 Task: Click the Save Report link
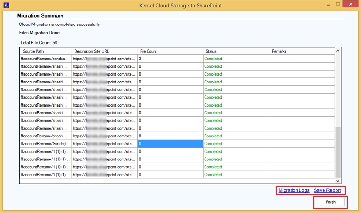[x=327, y=190]
